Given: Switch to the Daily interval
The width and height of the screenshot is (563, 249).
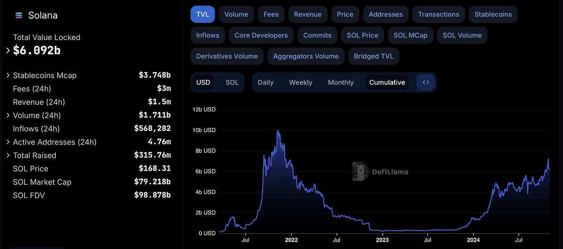Looking at the screenshot, I should pyautogui.click(x=266, y=82).
